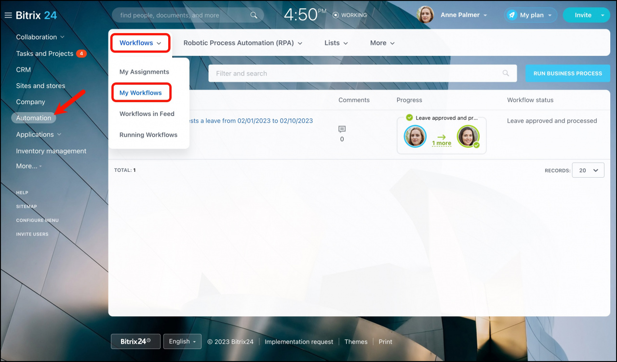This screenshot has width=617, height=362.
Task: Click the Themes footer link
Action: click(x=356, y=342)
